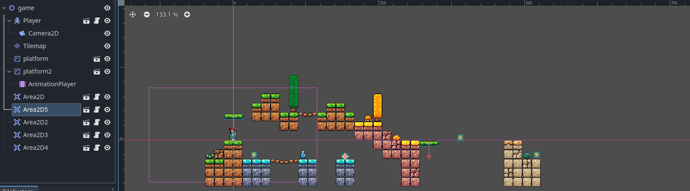This screenshot has height=191, width=690.
Task: Click the tall green tree sprite
Action: pos(294,93)
